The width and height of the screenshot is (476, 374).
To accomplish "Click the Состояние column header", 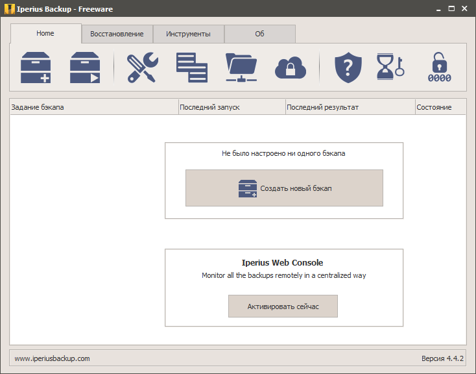I will click(x=440, y=107).
